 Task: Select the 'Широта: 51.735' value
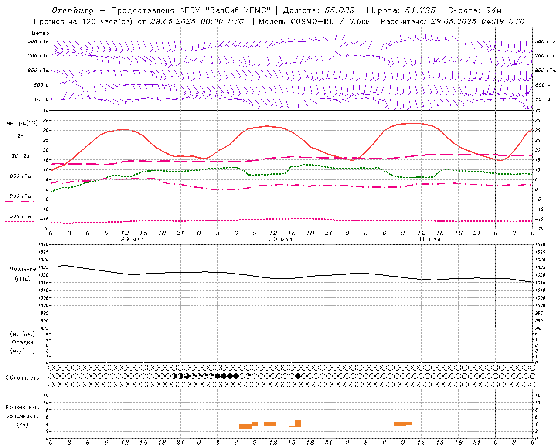pos(401,10)
